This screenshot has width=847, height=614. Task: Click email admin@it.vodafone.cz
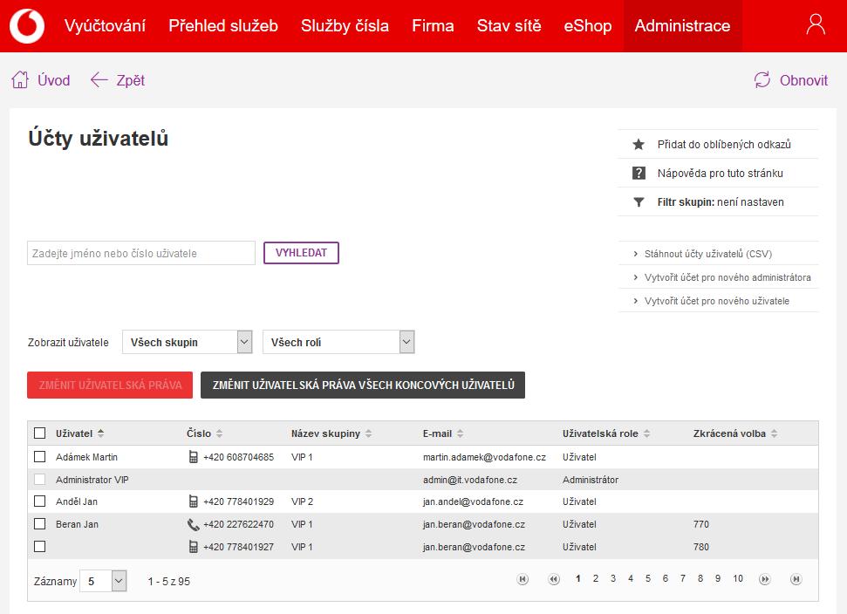[470, 480]
